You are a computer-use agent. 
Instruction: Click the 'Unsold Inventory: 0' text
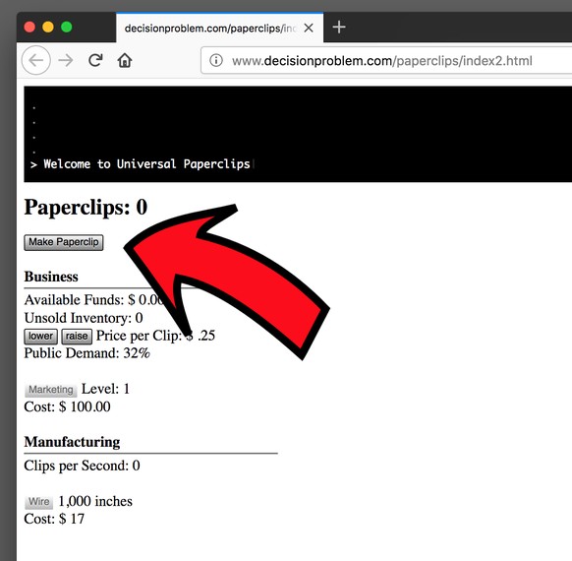84,318
